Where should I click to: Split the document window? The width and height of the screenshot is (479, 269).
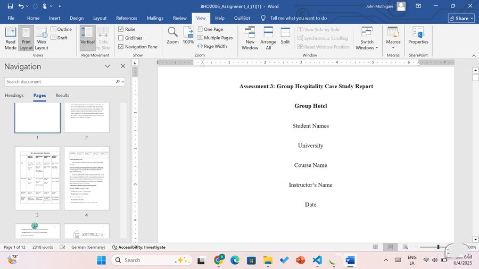coord(285,36)
